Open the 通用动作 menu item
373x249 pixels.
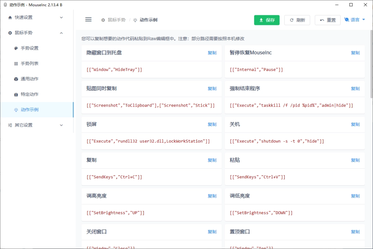30,79
